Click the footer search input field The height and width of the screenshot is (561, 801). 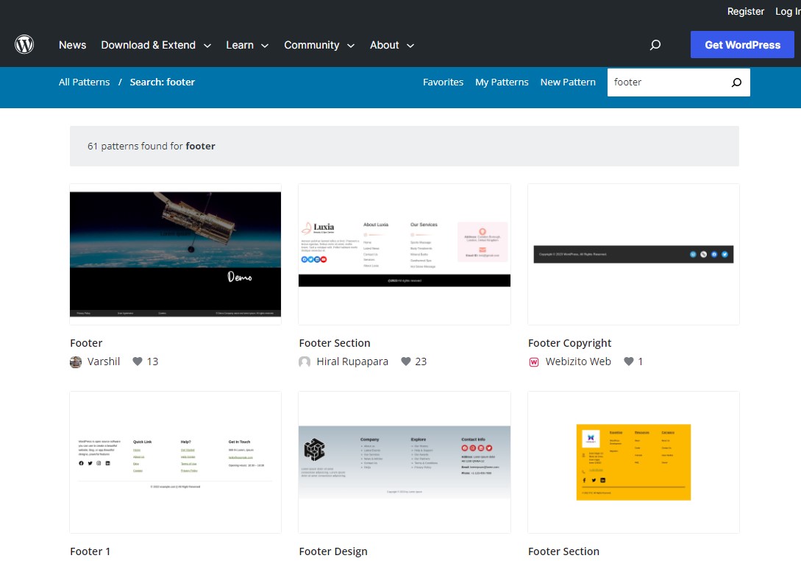pyautogui.click(x=666, y=82)
